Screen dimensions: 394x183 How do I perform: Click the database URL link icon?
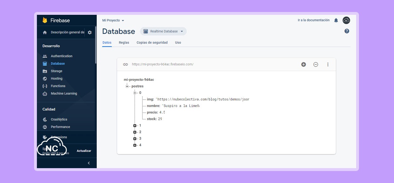[125, 64]
